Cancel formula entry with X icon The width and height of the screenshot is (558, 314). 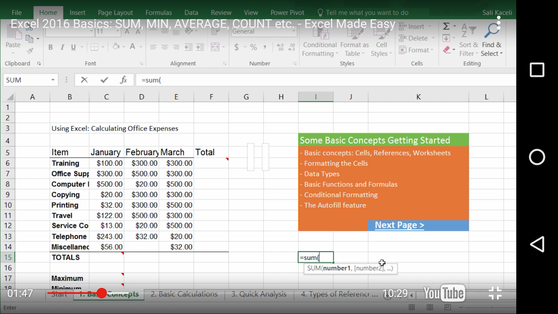(84, 80)
